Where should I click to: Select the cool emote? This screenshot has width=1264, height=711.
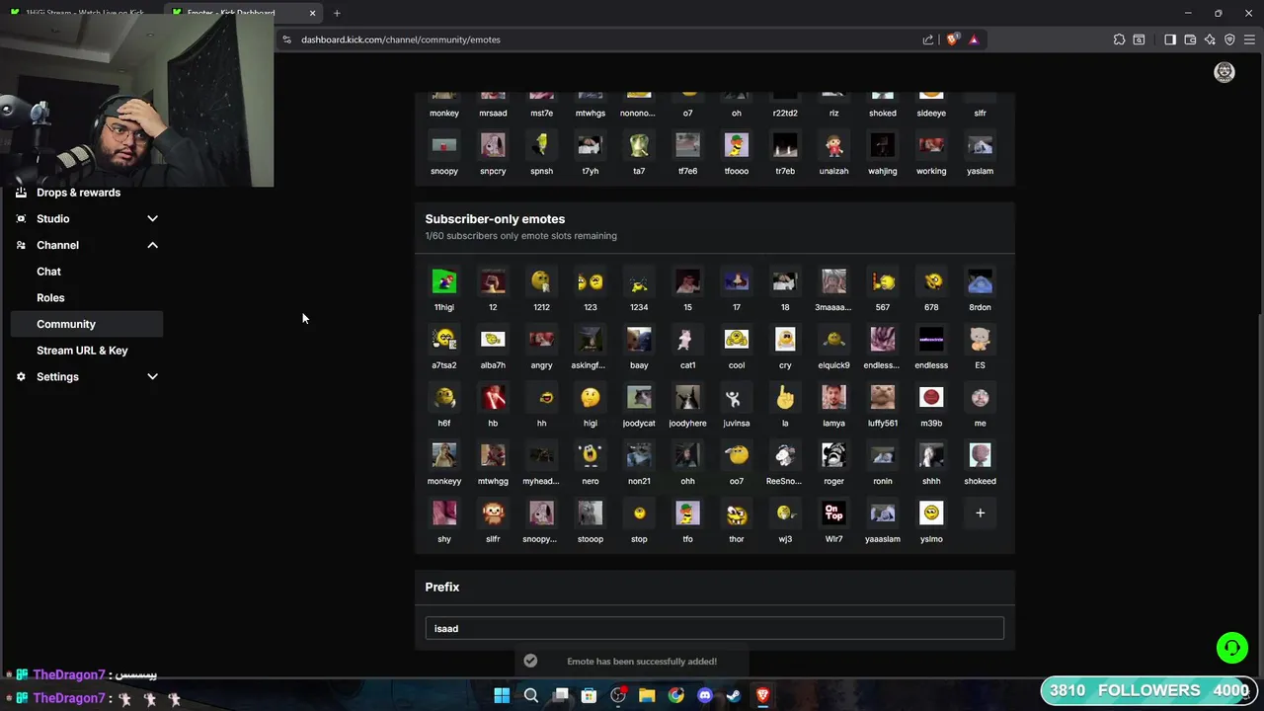(737, 341)
